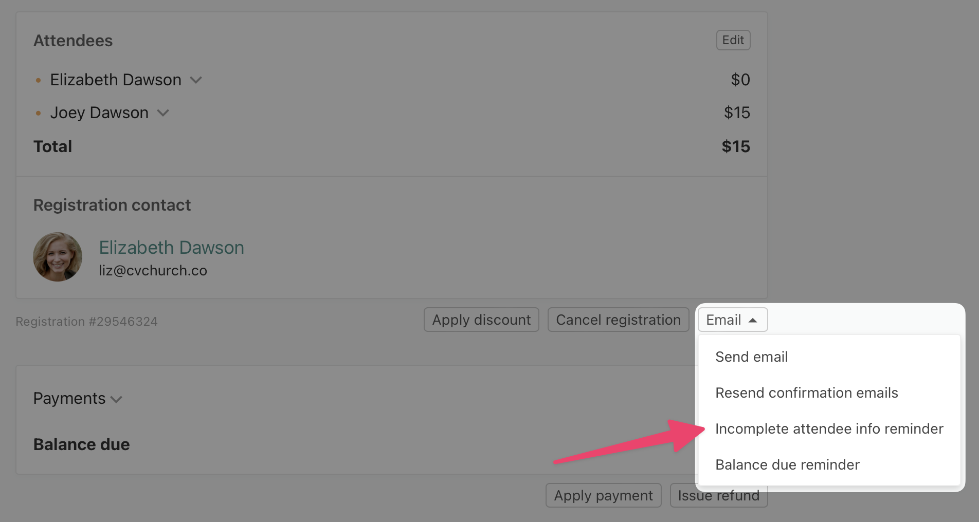
Task: Click the Email dropdown caret icon
Action: pos(753,320)
